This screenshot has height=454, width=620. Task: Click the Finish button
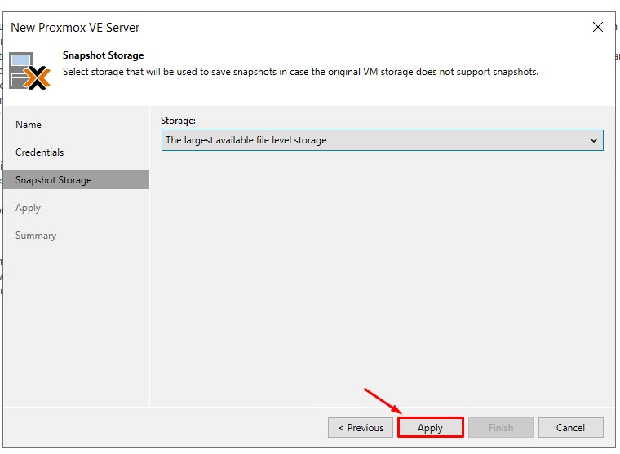coord(501,427)
